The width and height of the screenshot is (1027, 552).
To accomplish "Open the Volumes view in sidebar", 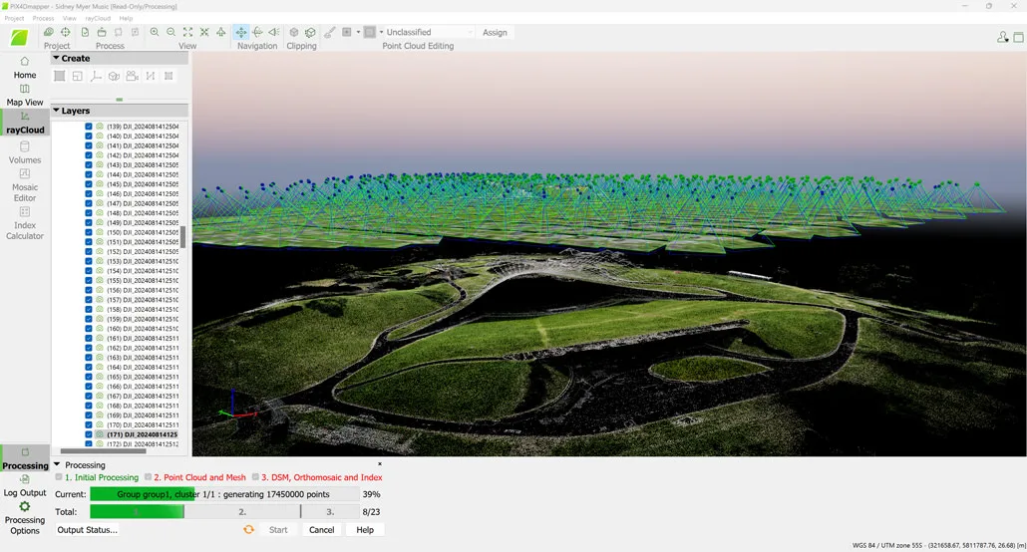I will [x=25, y=152].
